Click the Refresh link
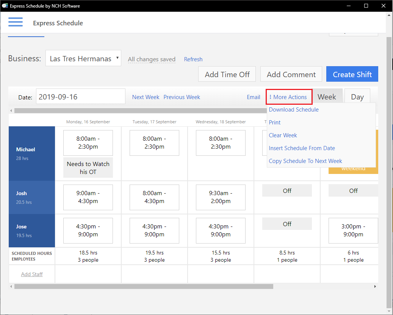The width and height of the screenshot is (393, 315). 193,59
